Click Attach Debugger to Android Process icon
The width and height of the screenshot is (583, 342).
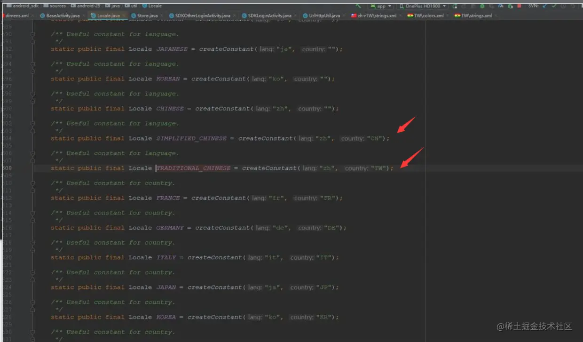[x=510, y=6]
